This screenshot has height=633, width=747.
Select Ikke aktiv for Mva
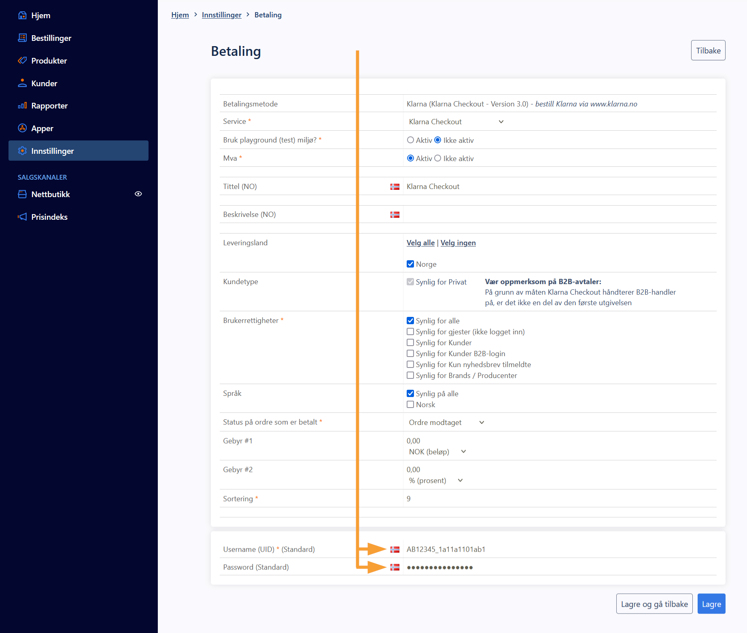coord(438,158)
